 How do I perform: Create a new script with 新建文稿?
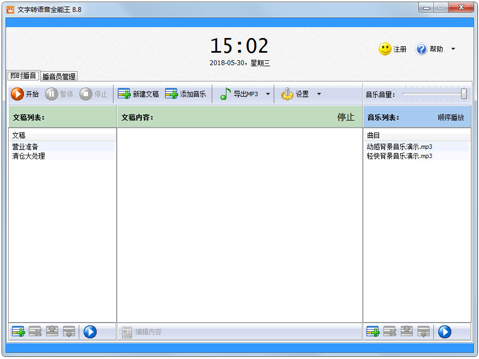click(138, 94)
